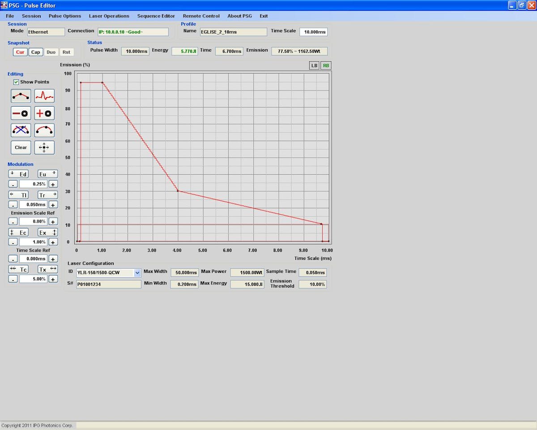
Task: Increase the 0.25% emission step with plus
Action: click(x=53, y=185)
